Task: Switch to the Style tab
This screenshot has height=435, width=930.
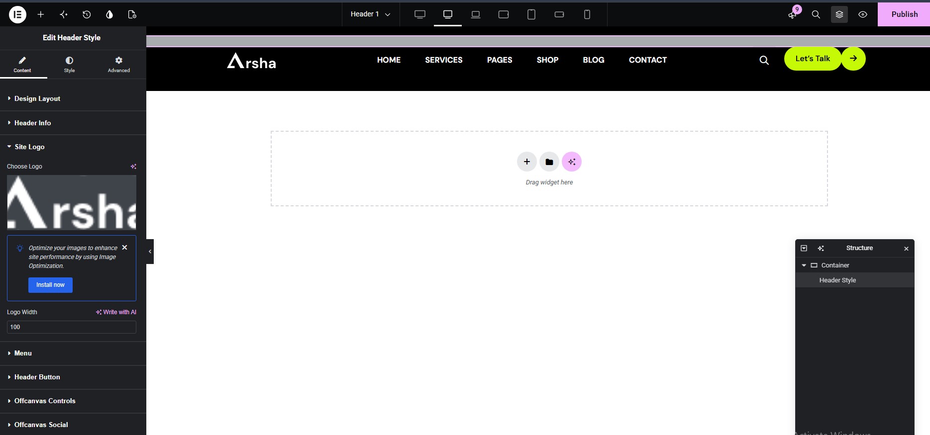Action: pos(69,65)
